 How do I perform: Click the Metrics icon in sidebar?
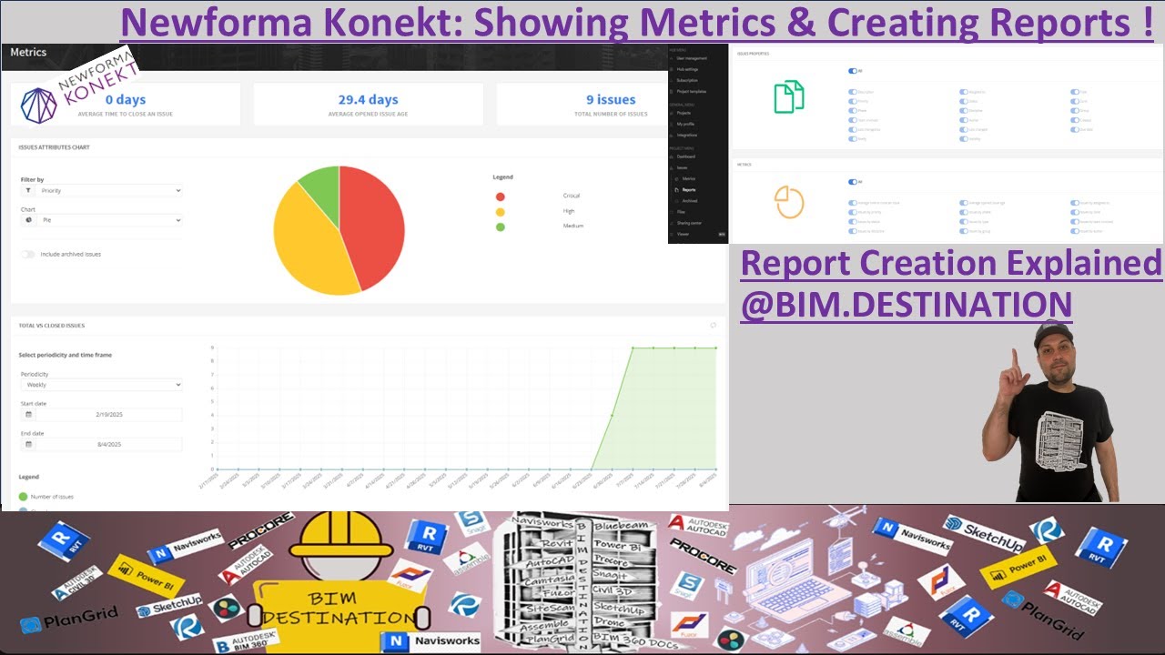676,178
